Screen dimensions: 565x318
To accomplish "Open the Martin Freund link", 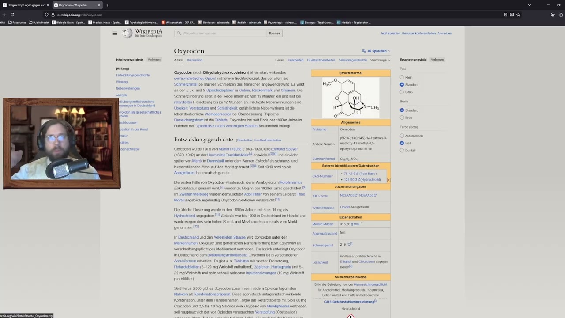I will (x=230, y=149).
